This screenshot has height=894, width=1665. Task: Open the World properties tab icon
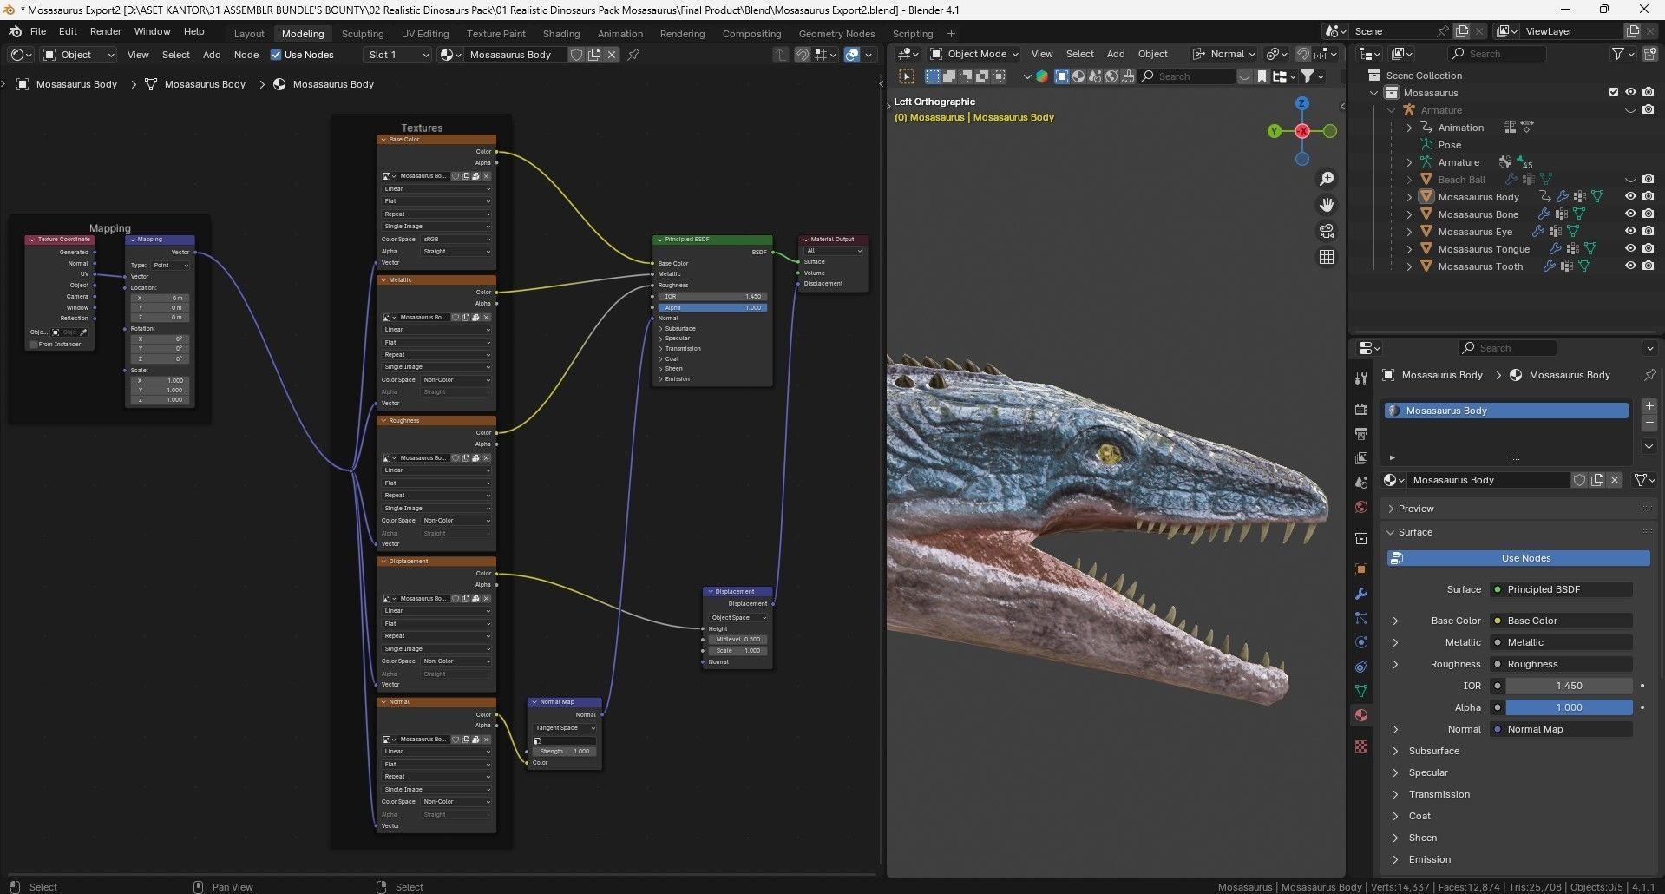pyautogui.click(x=1361, y=507)
